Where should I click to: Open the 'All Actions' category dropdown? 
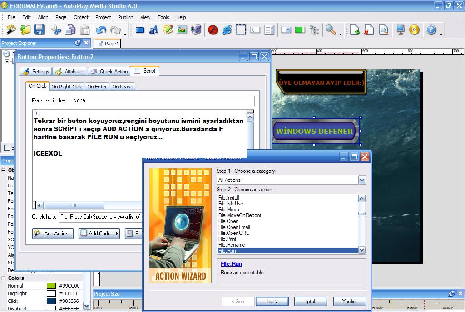[x=362, y=180]
